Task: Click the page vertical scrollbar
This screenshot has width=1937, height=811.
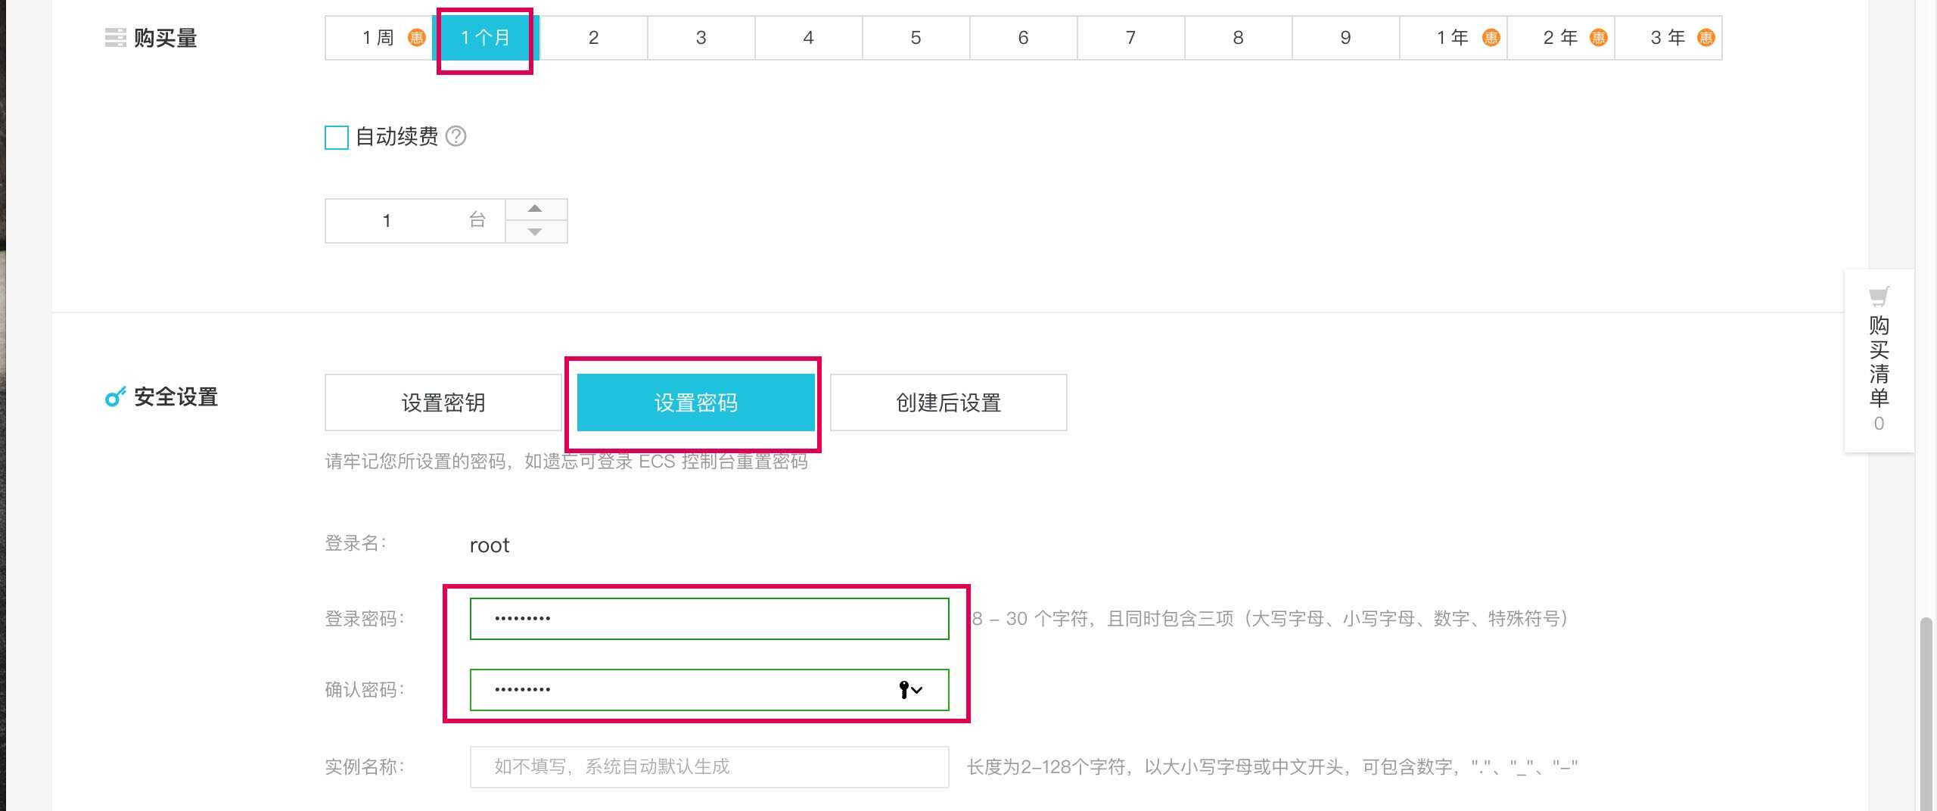Action: [x=1928, y=713]
